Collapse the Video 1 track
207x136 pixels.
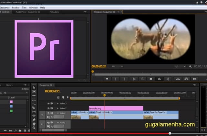click(x=58, y=113)
